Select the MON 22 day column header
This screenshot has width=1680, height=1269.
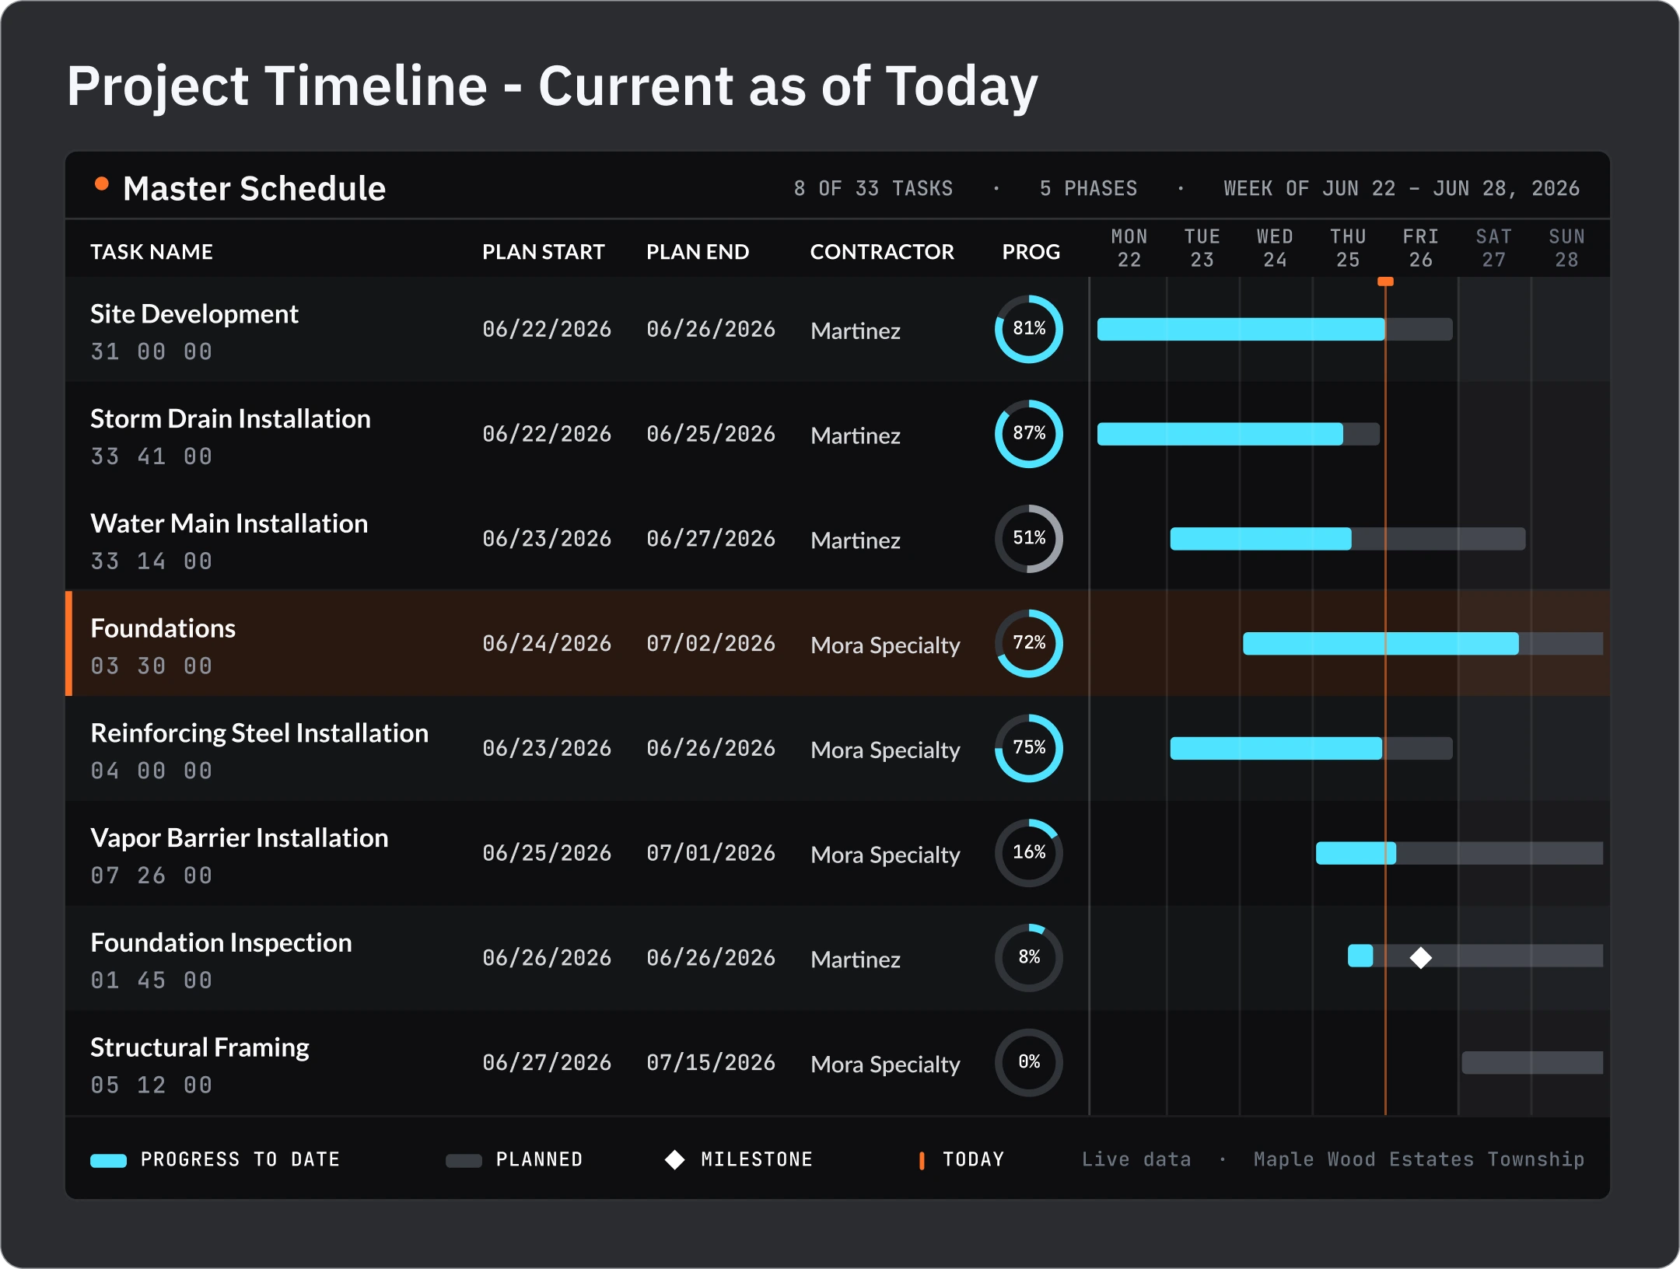(1129, 248)
